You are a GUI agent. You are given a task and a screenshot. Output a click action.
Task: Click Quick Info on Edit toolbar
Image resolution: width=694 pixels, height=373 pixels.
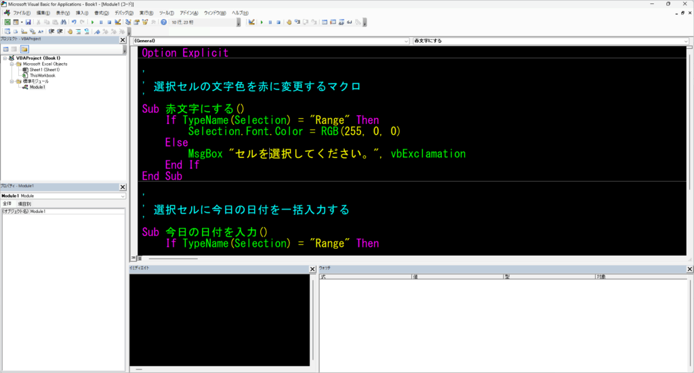24,31
